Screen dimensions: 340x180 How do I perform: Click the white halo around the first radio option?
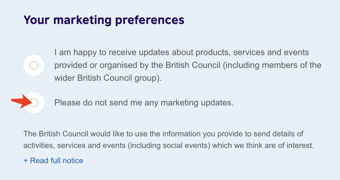point(34,65)
